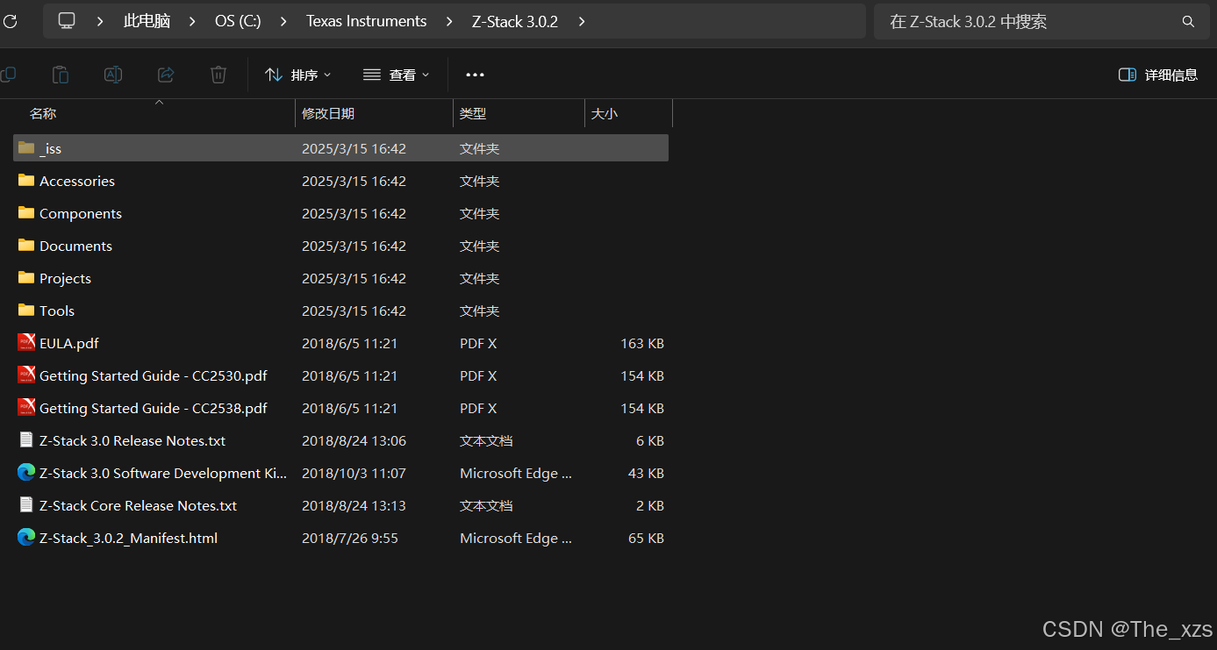The height and width of the screenshot is (650, 1217).
Task: Click the Components folder icon
Action: coord(26,212)
